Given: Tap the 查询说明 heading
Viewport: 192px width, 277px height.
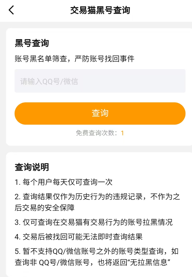Looking at the screenshot, I should coord(32,167).
